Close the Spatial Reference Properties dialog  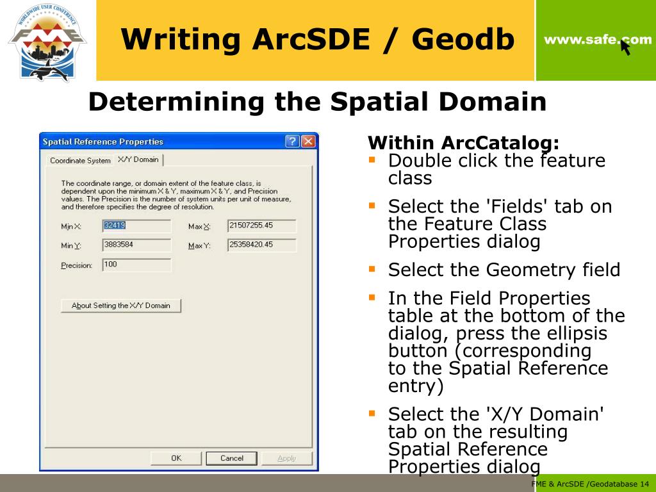pos(308,142)
